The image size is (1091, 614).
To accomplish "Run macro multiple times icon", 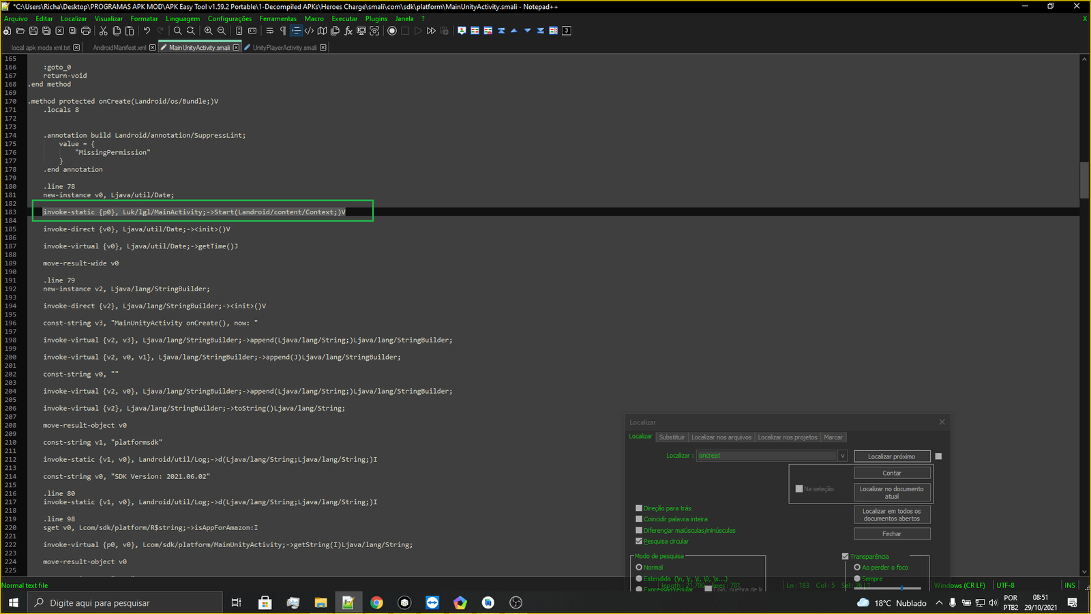I will [x=432, y=31].
